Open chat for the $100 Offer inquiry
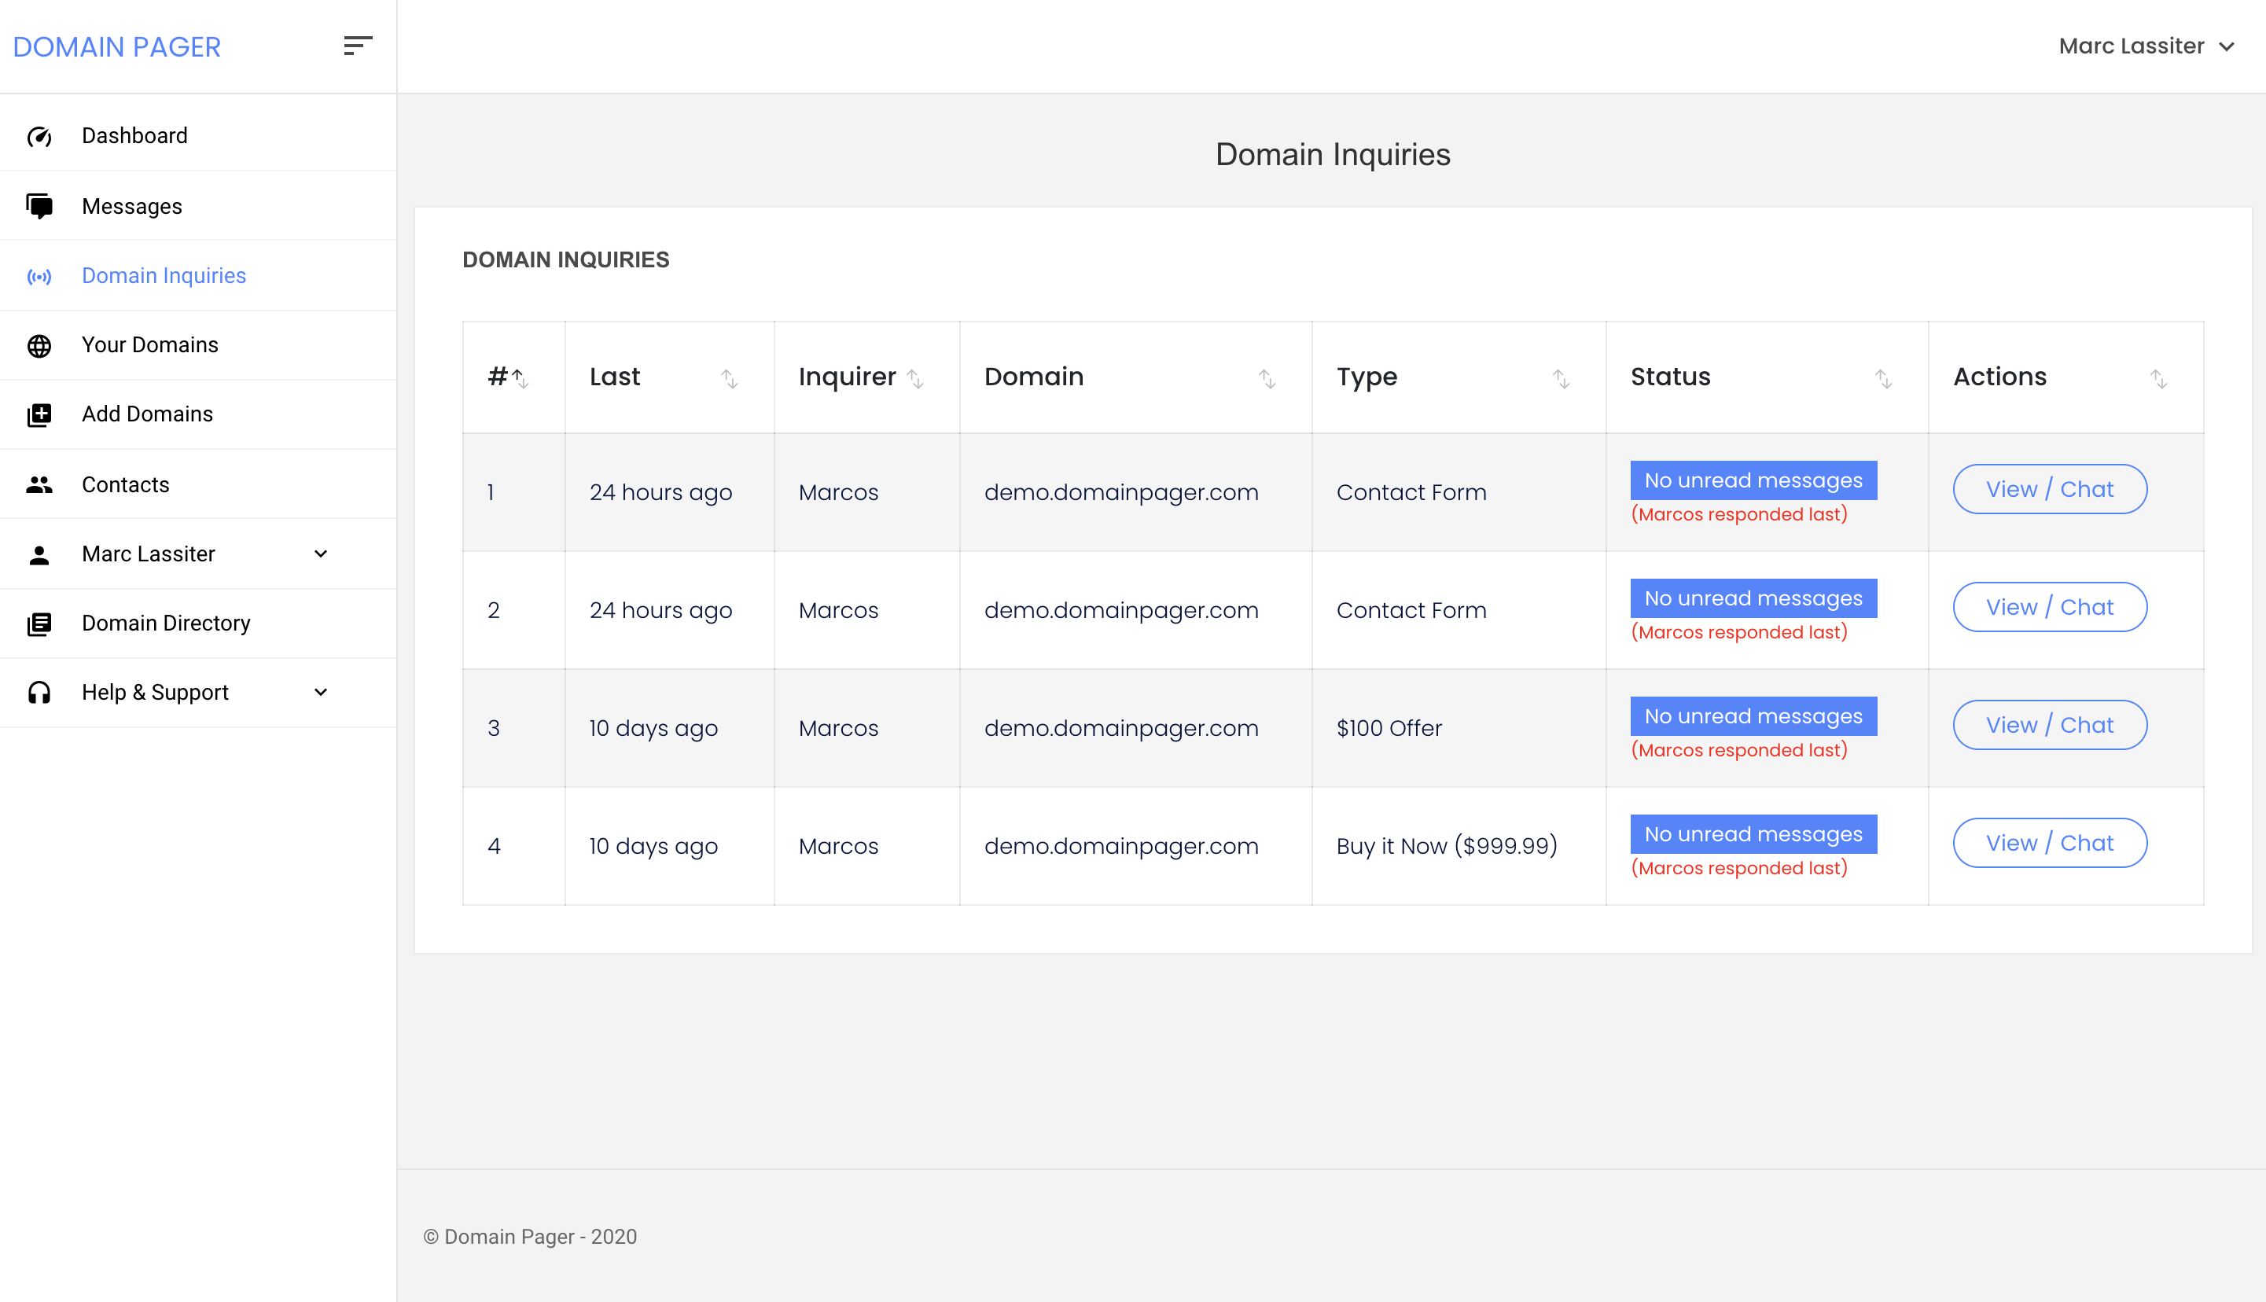This screenshot has height=1302, width=2266. (x=2050, y=724)
